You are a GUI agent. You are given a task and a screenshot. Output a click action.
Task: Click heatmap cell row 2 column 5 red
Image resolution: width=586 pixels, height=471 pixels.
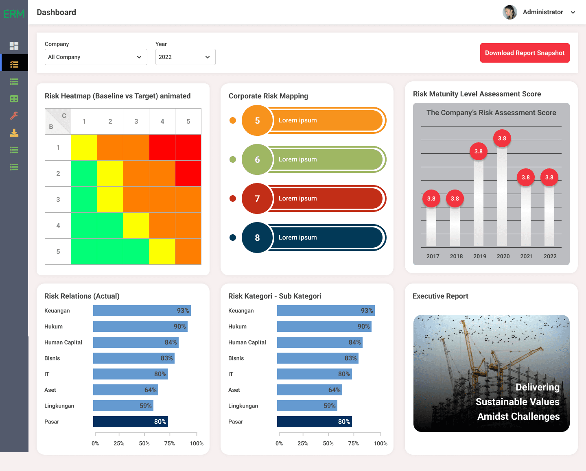pyautogui.click(x=188, y=173)
